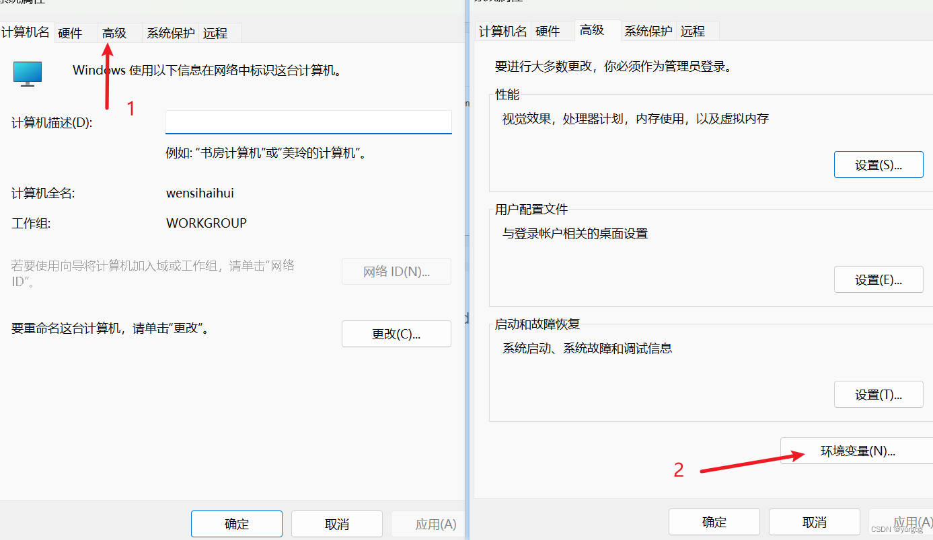Confirm with 确定 in left window
This screenshot has width=933, height=540.
click(237, 525)
